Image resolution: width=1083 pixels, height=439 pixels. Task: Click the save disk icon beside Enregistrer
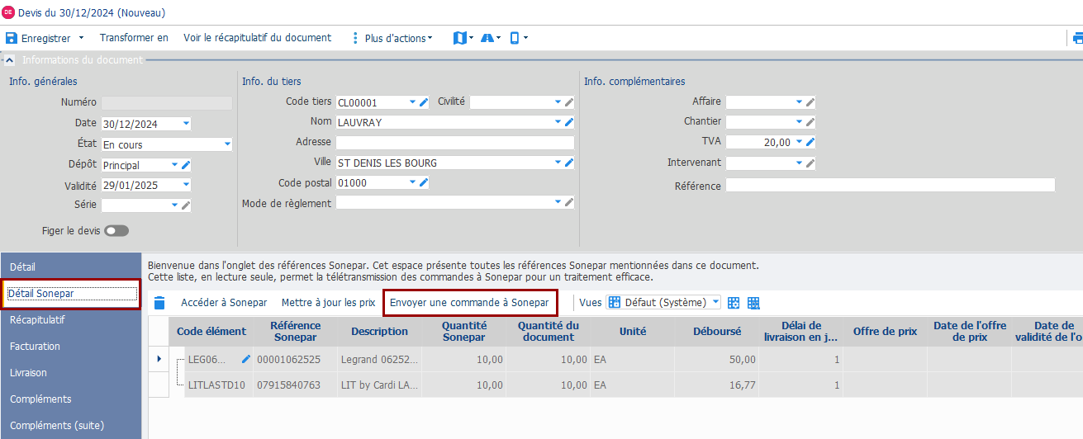12,38
